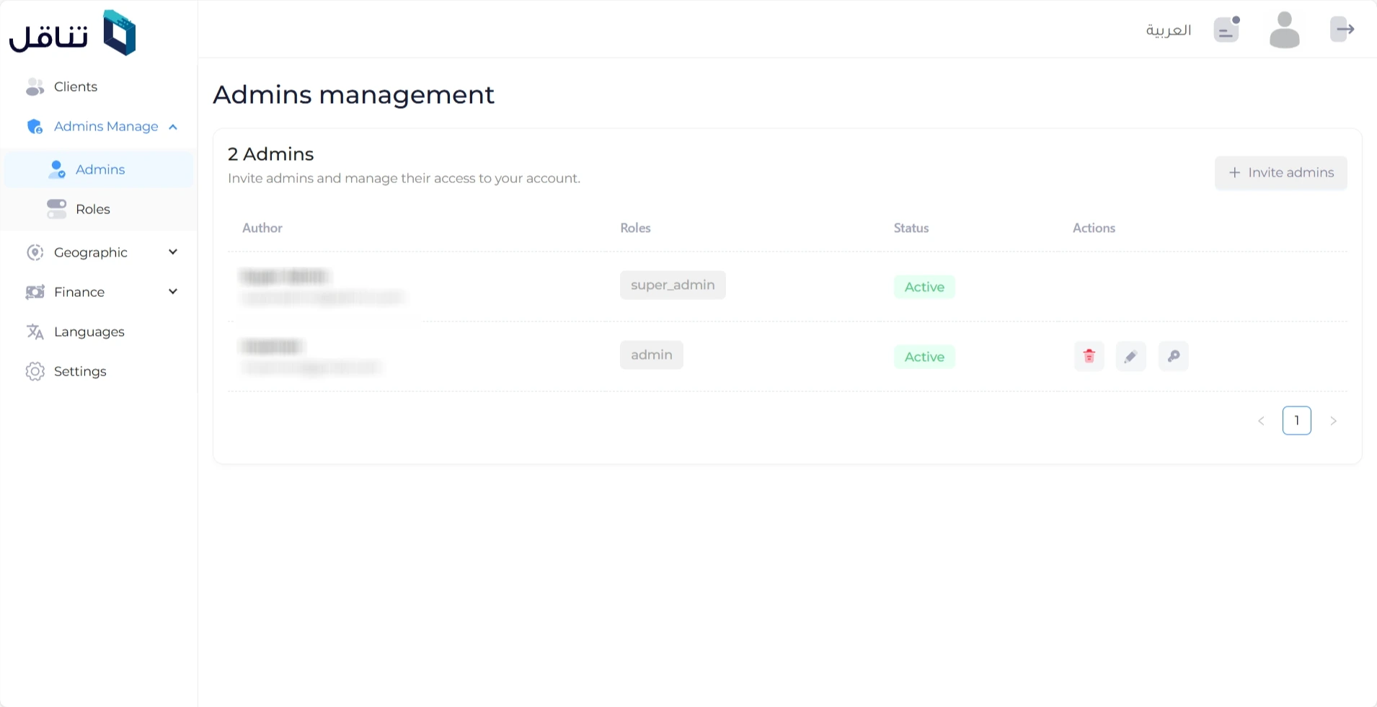Click the red trash delete icon
1377x707 pixels.
1089,356
